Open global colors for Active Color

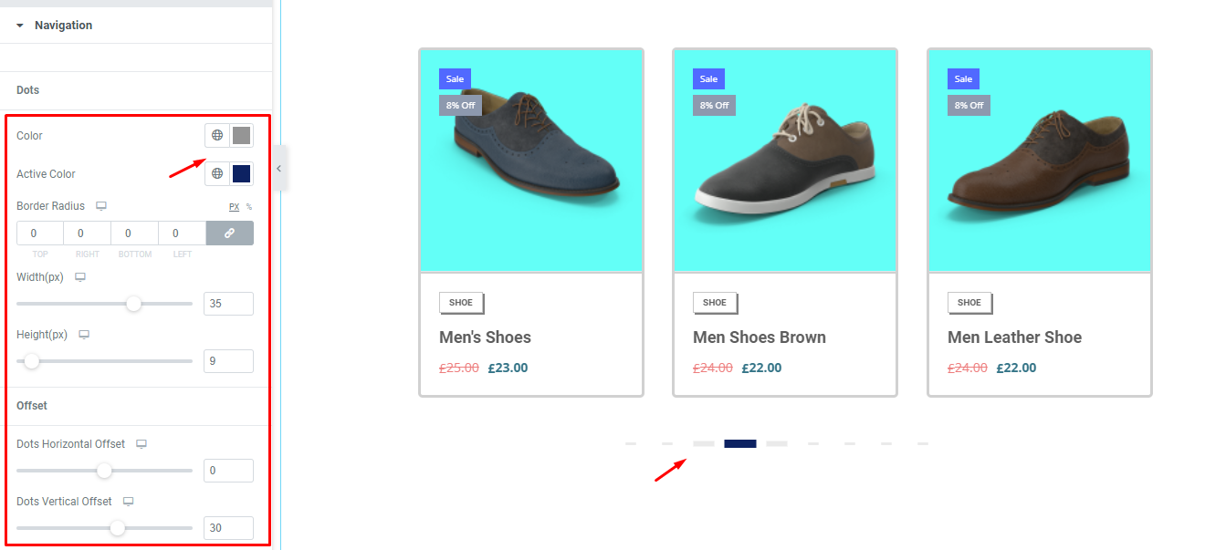216,173
